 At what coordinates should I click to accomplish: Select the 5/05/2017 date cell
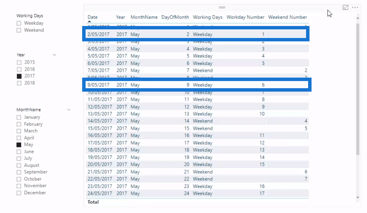click(98, 56)
